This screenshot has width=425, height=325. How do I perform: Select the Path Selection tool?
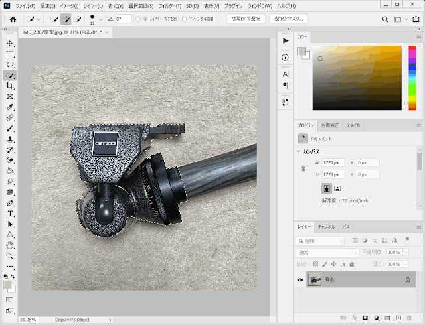10,224
